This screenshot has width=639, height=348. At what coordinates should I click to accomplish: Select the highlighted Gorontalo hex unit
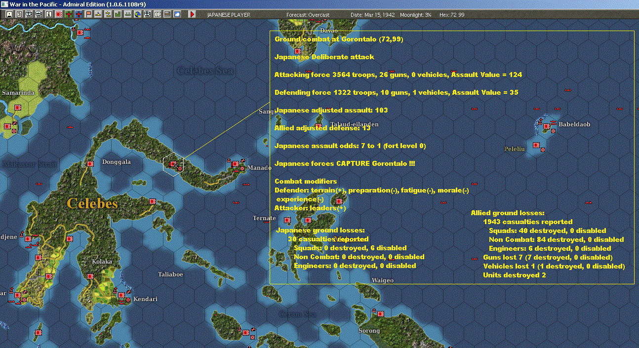pyautogui.click(x=173, y=164)
